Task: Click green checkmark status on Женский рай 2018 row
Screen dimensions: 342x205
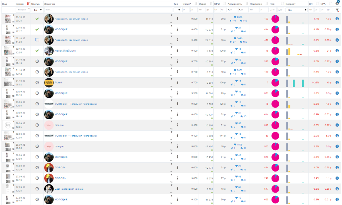Action: coord(37,51)
